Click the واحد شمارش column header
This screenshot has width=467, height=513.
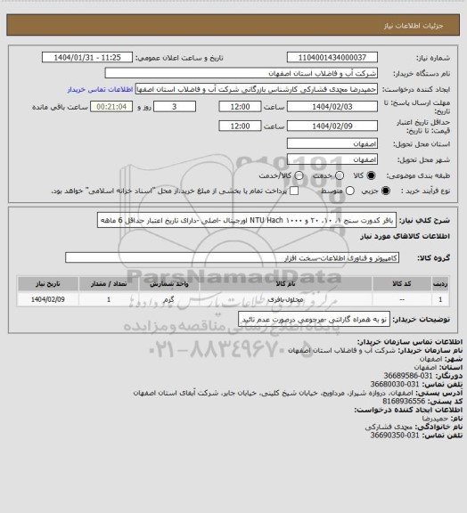[x=169, y=283]
